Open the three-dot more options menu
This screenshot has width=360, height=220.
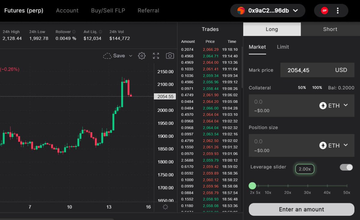pyautogui.click(x=338, y=10)
